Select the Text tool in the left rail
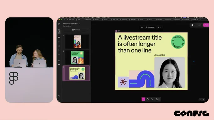Viewport: 214px width, 120px height. pos(59,42)
